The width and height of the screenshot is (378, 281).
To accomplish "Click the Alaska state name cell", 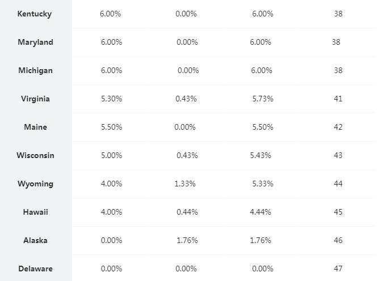I will (x=35, y=241).
